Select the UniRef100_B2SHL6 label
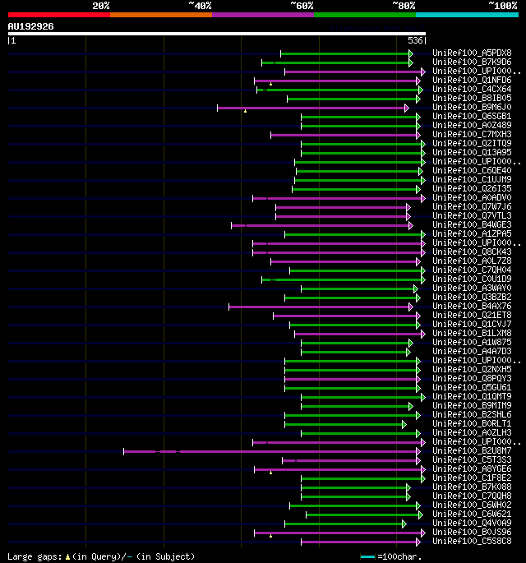The height and width of the screenshot is (563, 526). [x=472, y=415]
